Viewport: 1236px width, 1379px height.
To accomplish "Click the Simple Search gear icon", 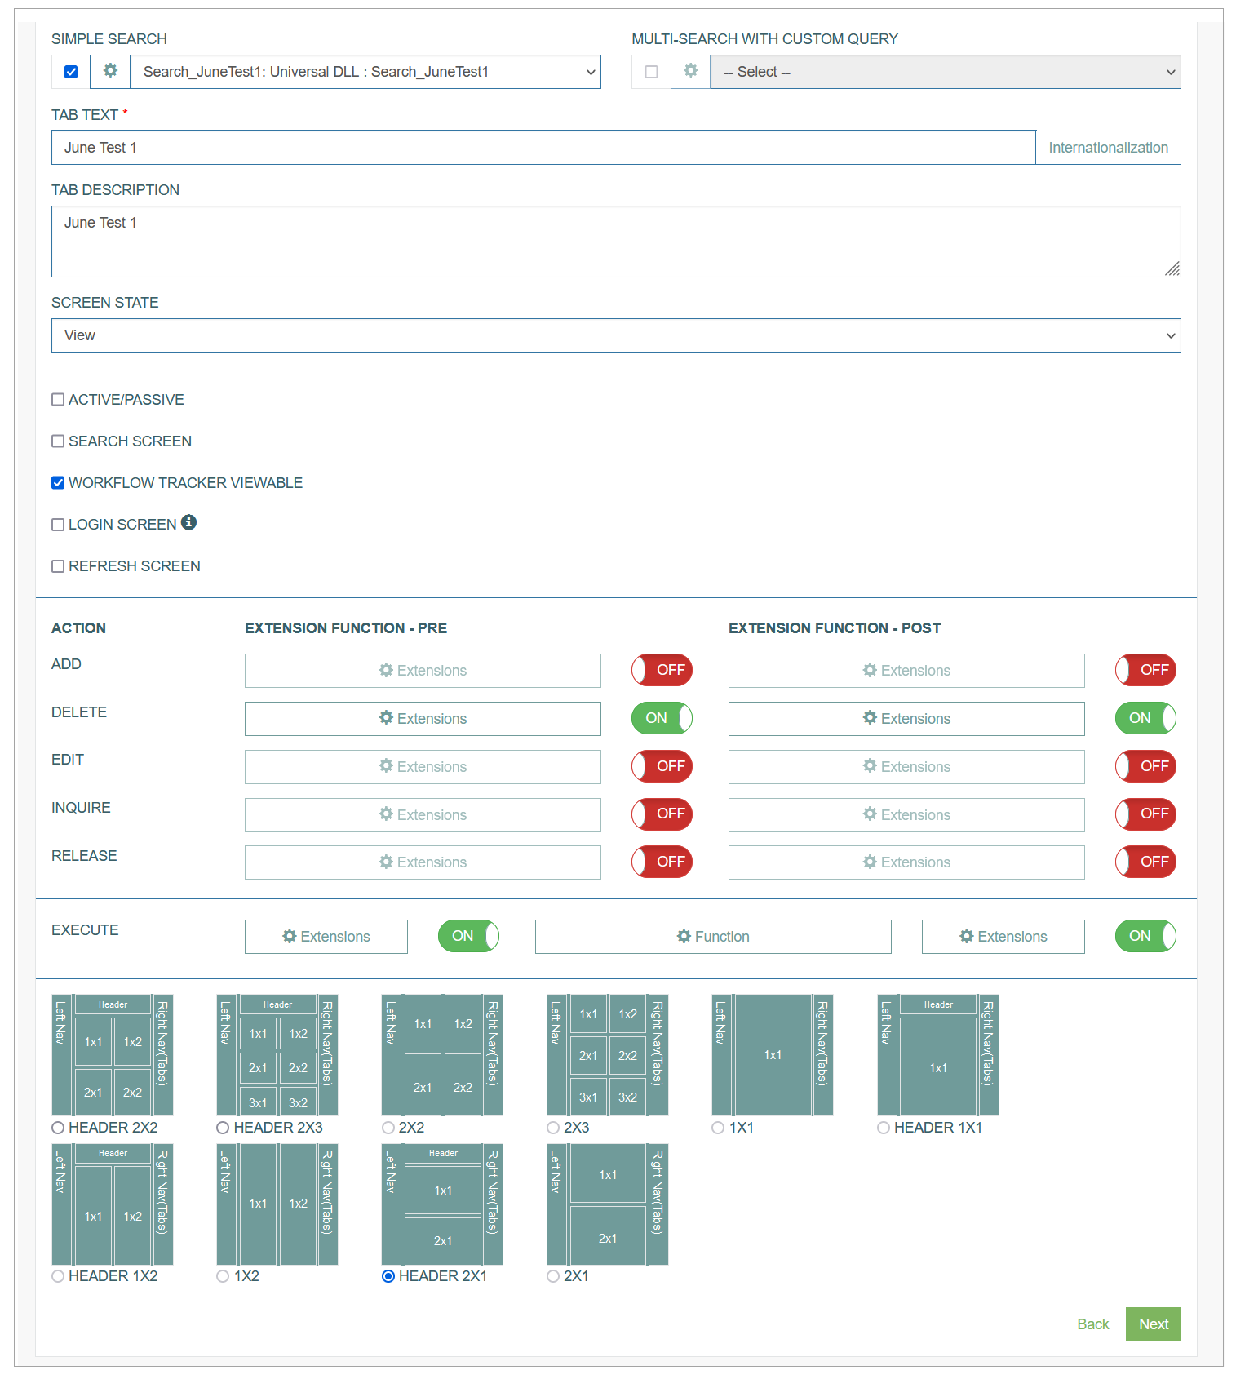I will tap(110, 72).
